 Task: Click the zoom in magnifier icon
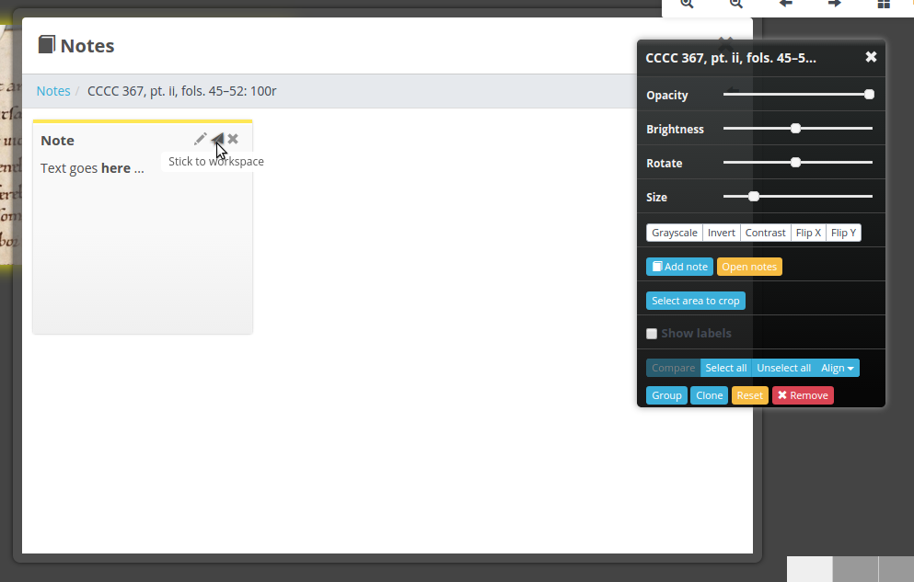687,4
